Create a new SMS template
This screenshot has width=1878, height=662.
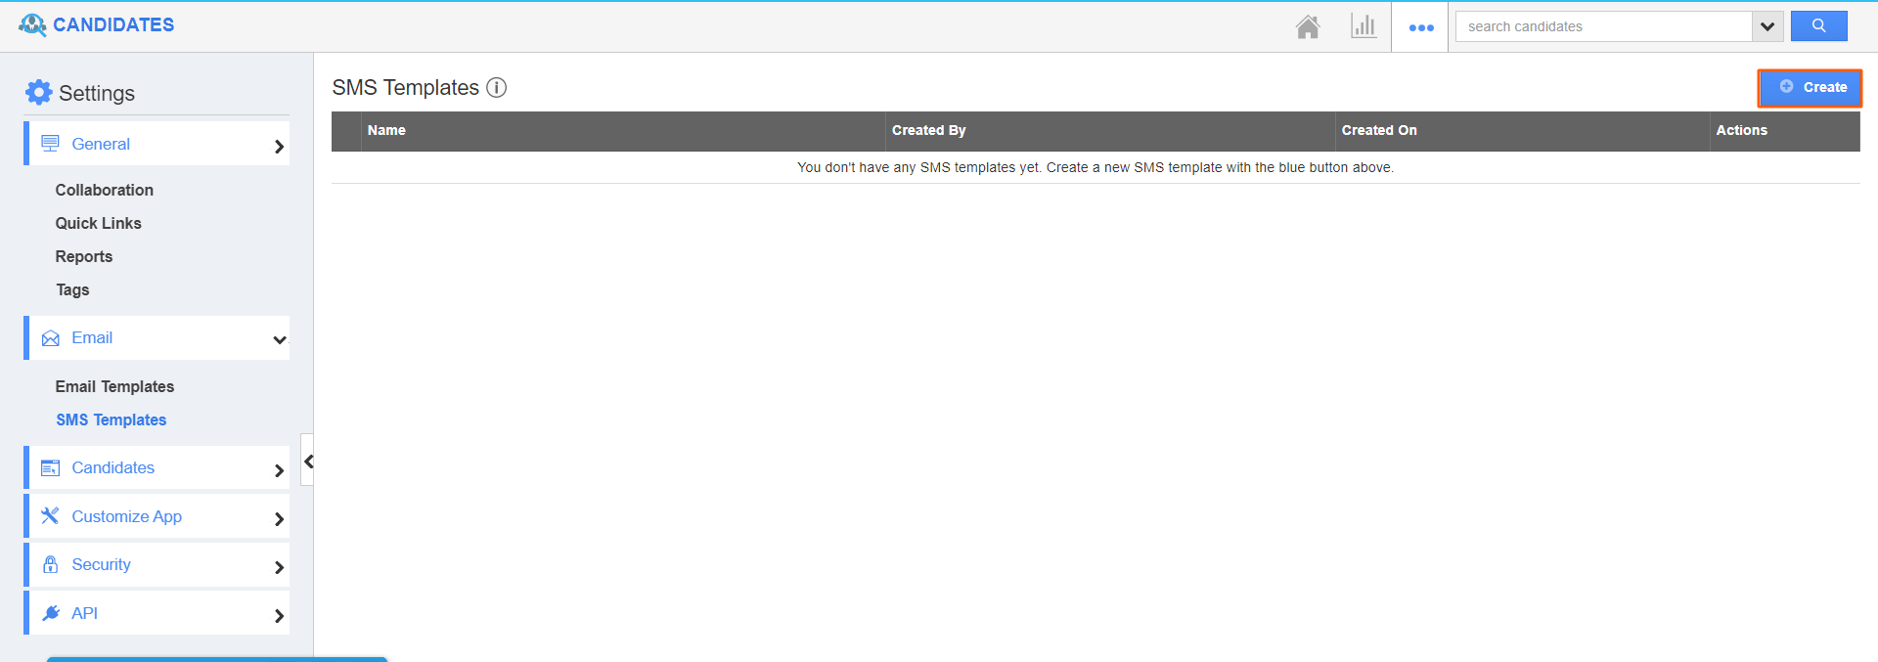pos(1811,87)
